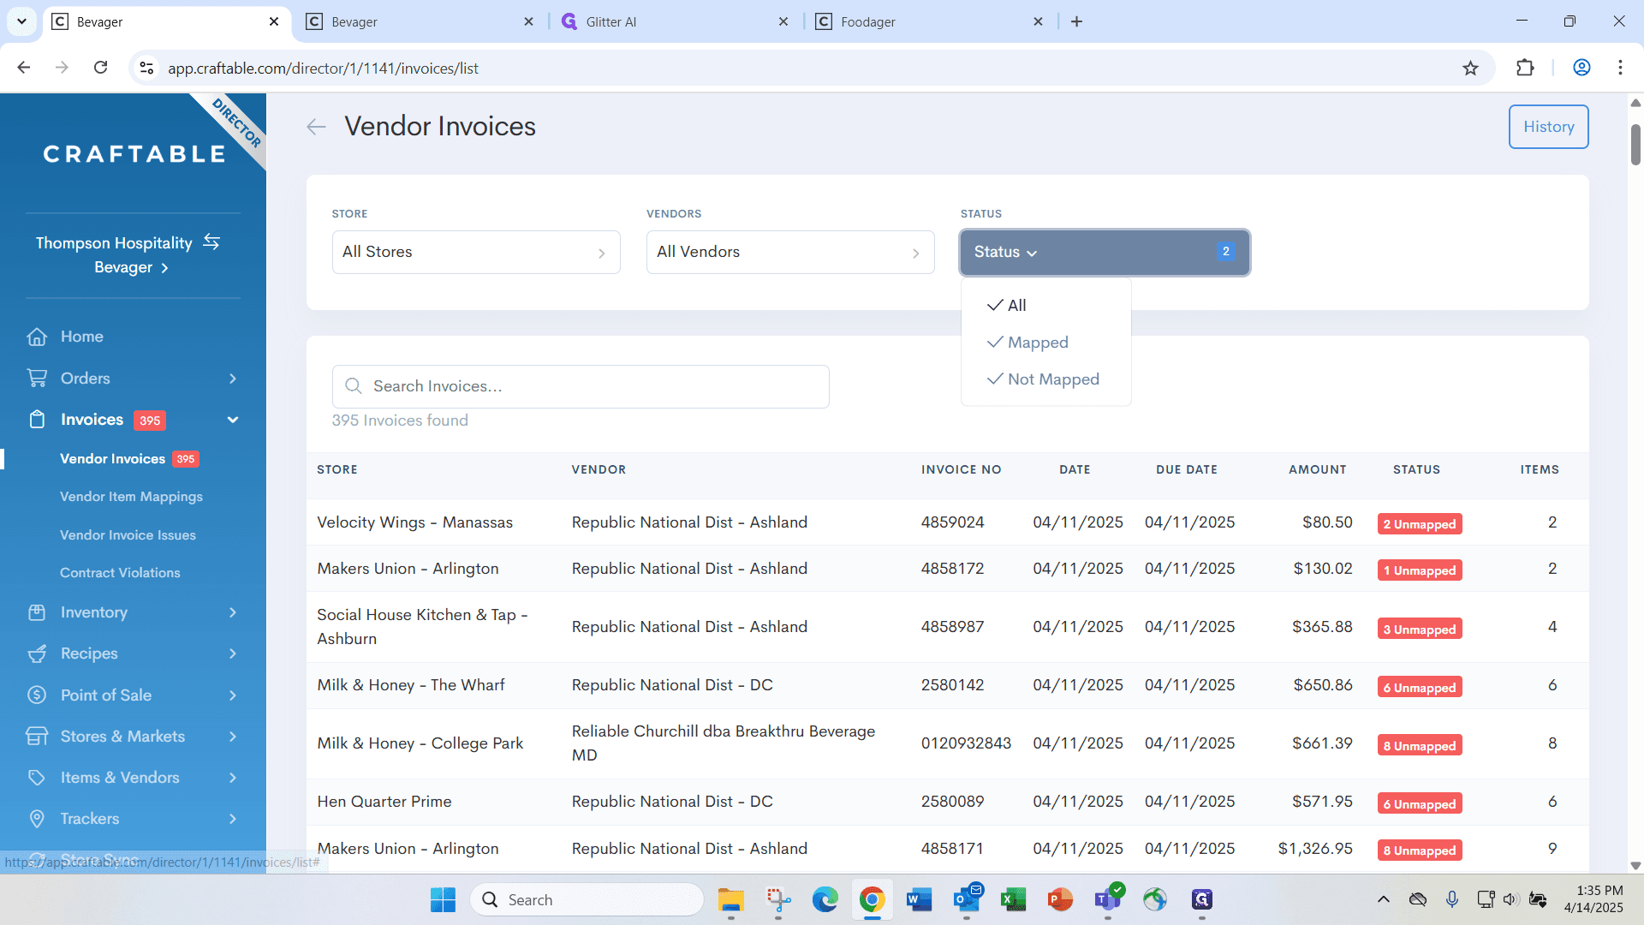
Task: Open Excel from the taskbar
Action: pyautogui.click(x=1013, y=900)
